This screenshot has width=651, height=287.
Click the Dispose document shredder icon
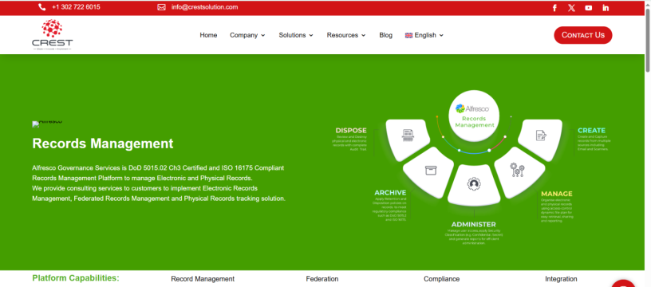[x=408, y=136]
